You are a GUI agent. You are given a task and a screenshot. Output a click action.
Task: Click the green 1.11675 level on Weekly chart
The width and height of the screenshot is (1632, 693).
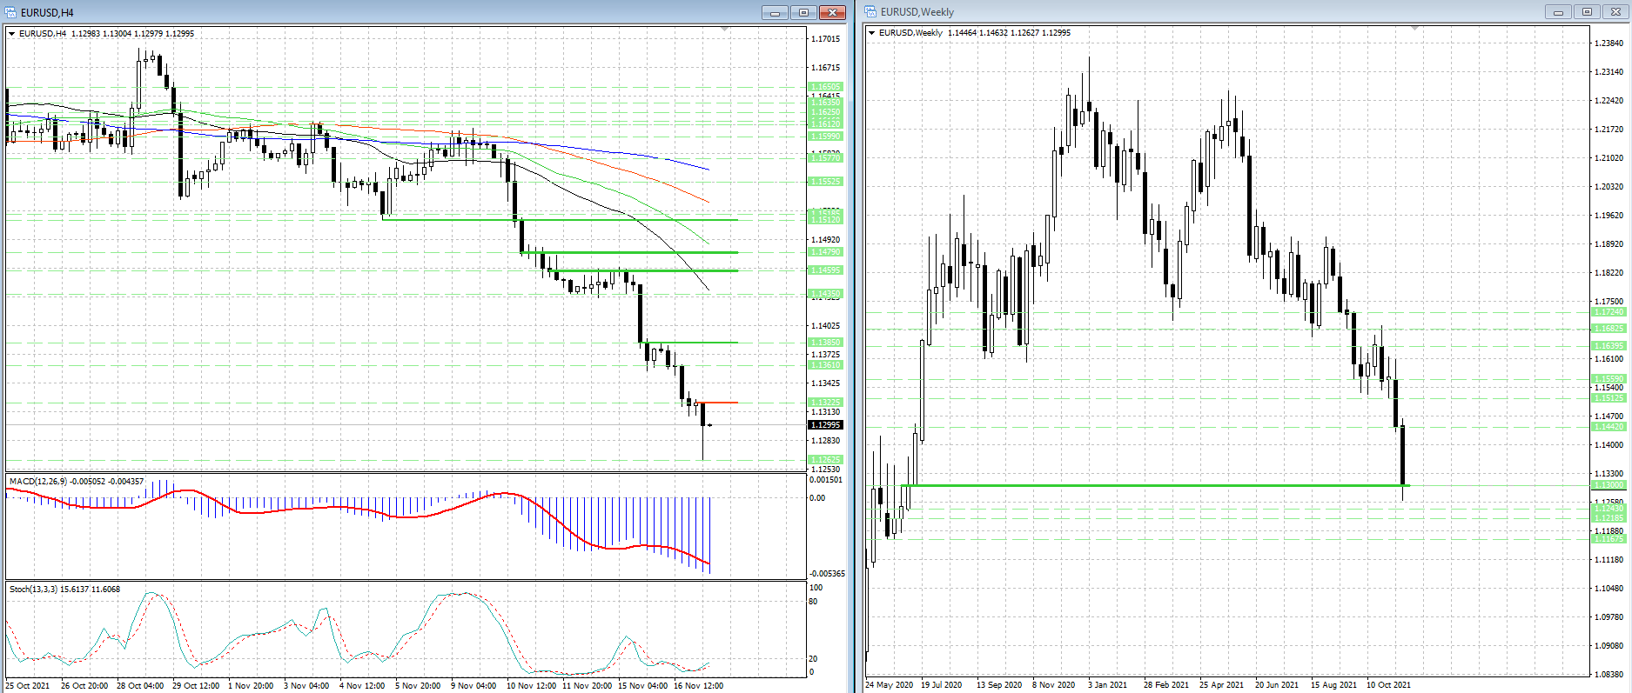[x=1608, y=539]
